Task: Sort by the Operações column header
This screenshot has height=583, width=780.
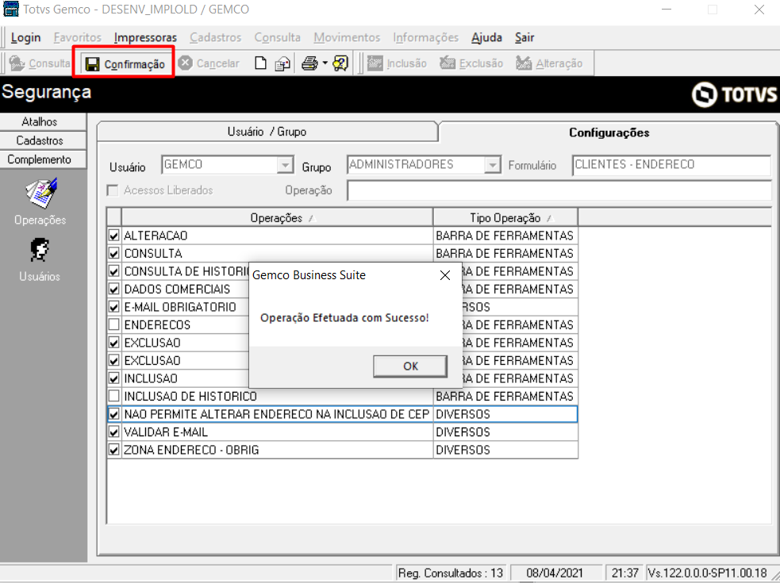Action: click(x=277, y=218)
